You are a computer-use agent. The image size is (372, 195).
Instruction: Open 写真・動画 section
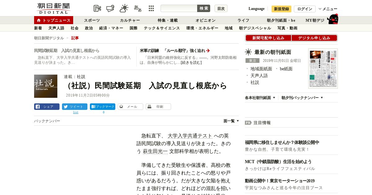tap(287, 28)
